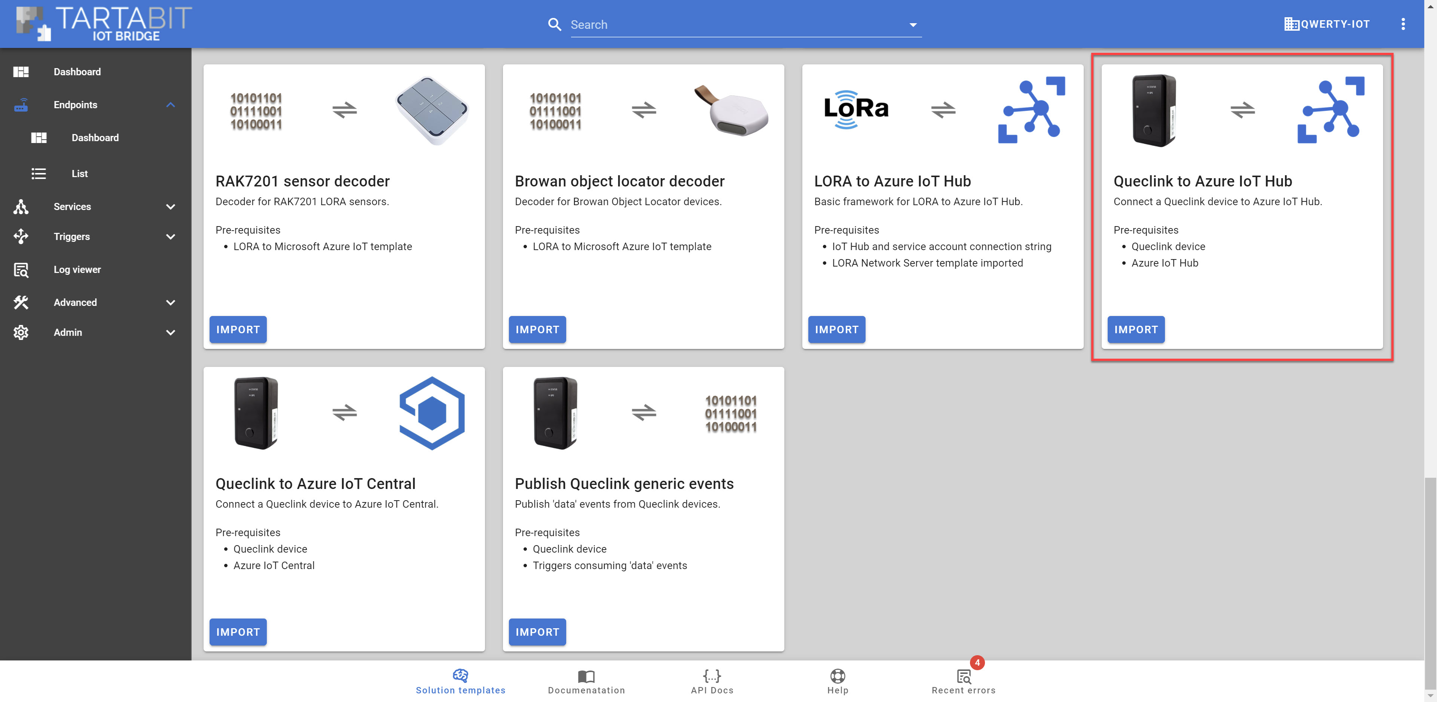Click the main Dashboard grid icon
The image size is (1437, 702).
21,72
